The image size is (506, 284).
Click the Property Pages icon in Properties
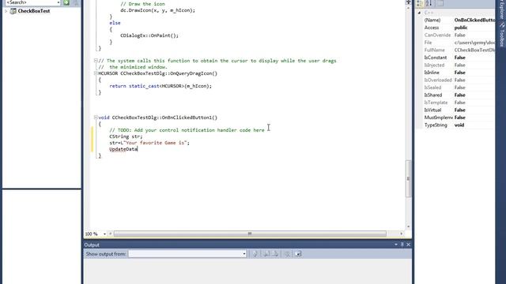coord(440,3)
